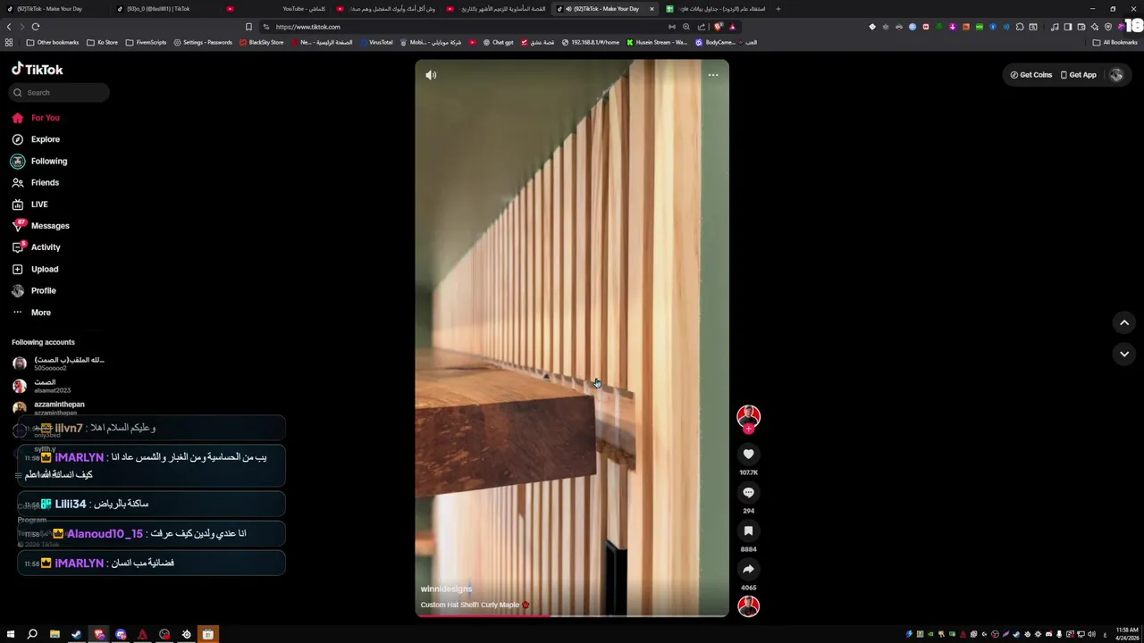This screenshot has width=1144, height=643.
Task: Open File Explorer from the taskbar
Action: pos(55,634)
